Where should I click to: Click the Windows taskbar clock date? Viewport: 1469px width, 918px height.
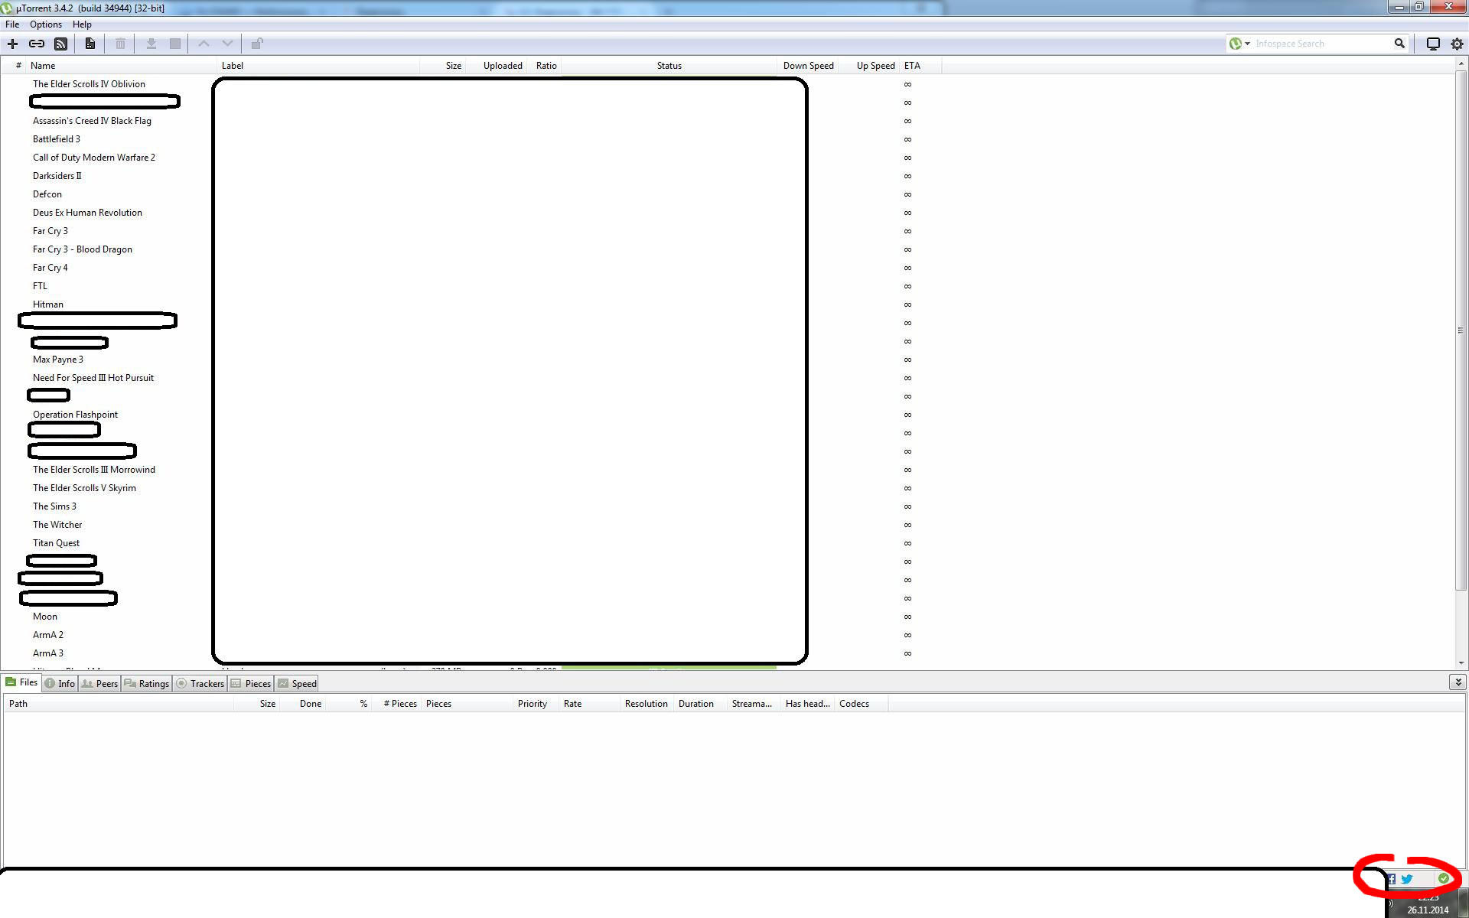(1428, 910)
